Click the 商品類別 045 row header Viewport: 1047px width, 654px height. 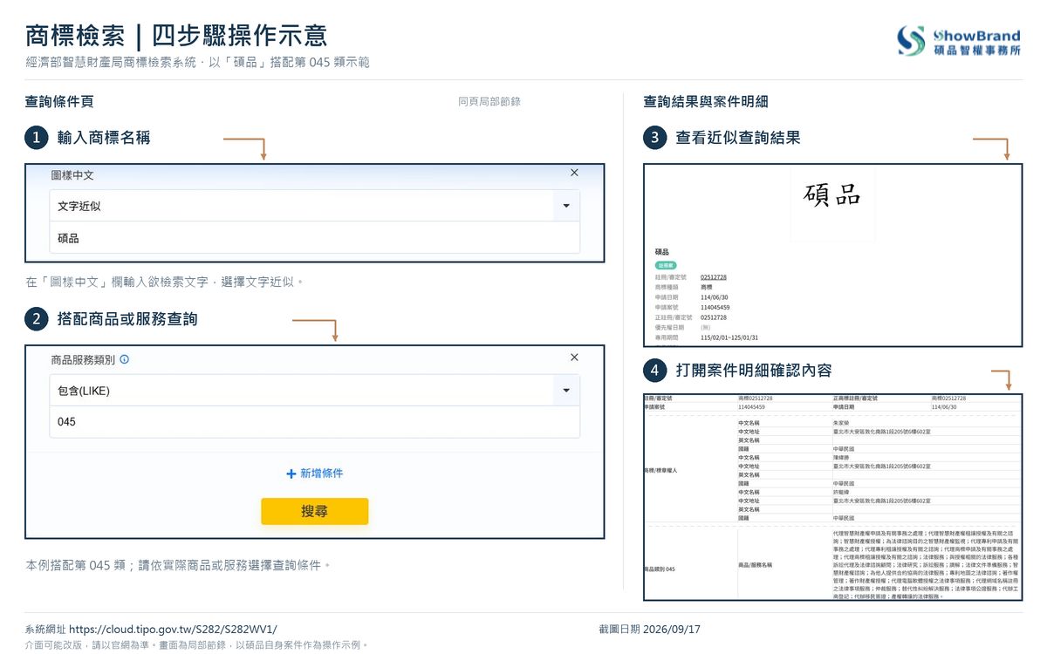[x=660, y=569]
